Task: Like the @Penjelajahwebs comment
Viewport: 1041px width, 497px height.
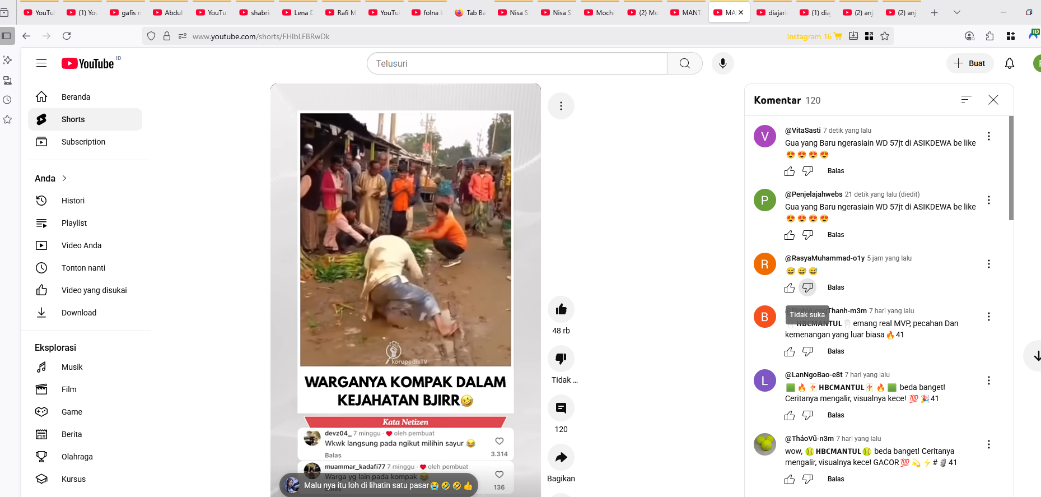Action: (790, 235)
